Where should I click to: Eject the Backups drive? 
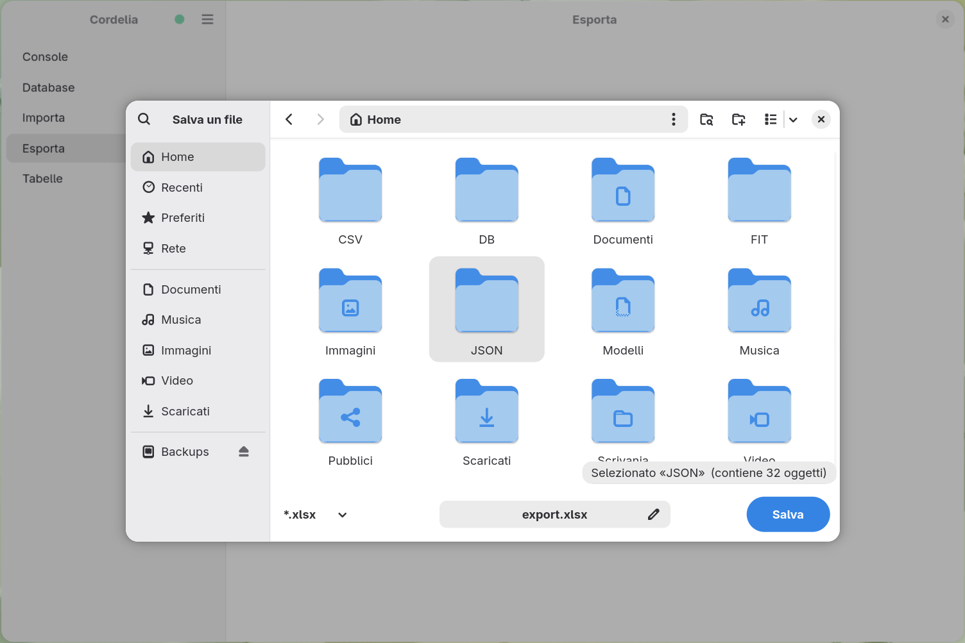(x=244, y=452)
